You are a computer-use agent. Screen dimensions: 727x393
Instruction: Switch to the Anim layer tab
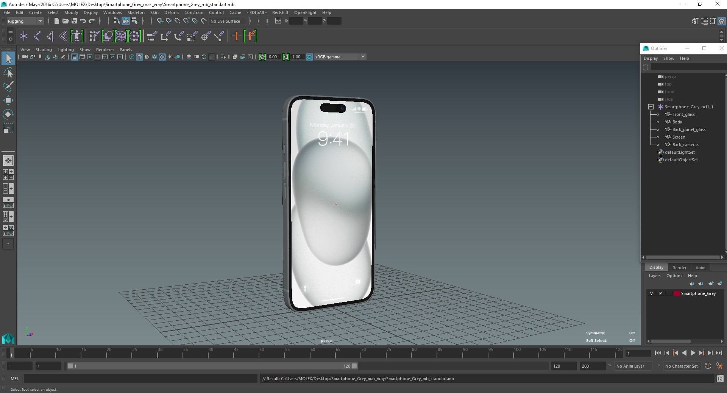pyautogui.click(x=700, y=267)
